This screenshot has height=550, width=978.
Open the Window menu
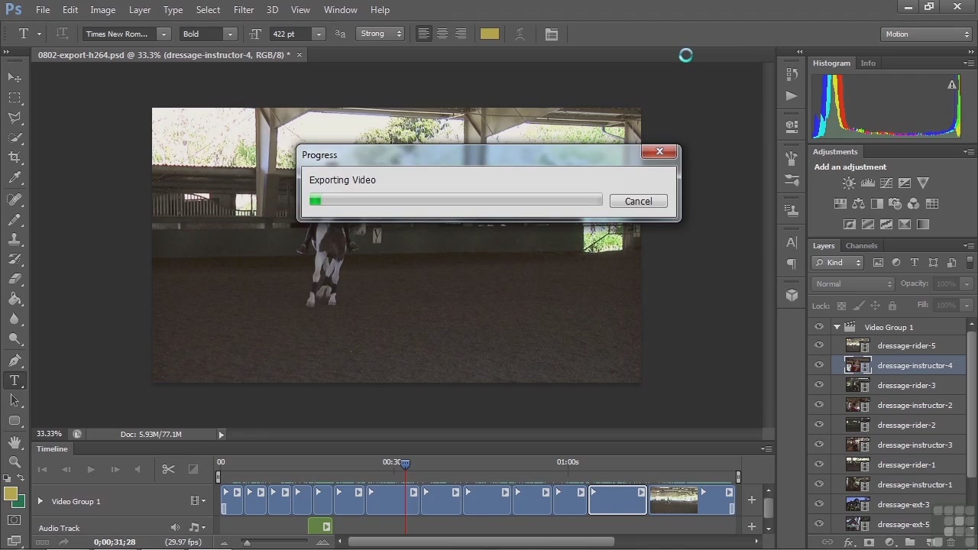[x=340, y=10]
